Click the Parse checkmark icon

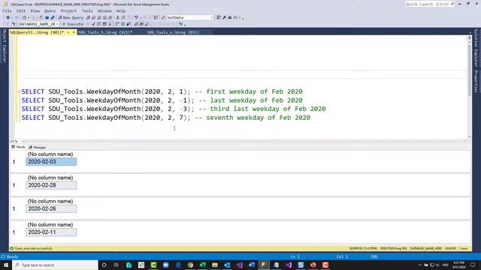[93, 24]
